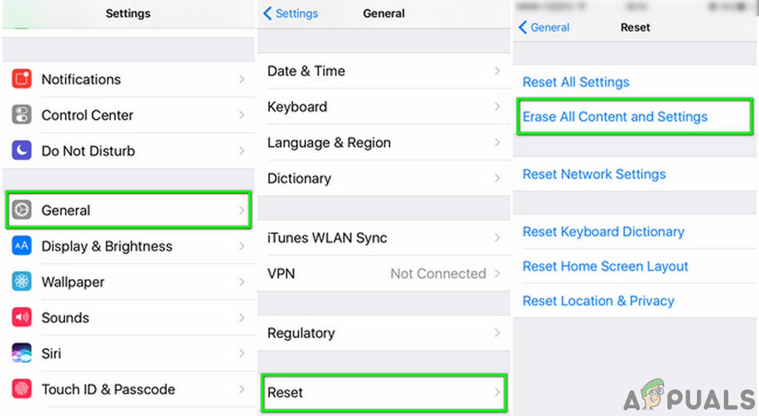The height and width of the screenshot is (416, 759).
Task: Expand the Keyboard settings via its chevron
Action: click(x=498, y=108)
